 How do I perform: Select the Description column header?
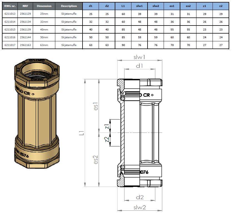point(69,6)
